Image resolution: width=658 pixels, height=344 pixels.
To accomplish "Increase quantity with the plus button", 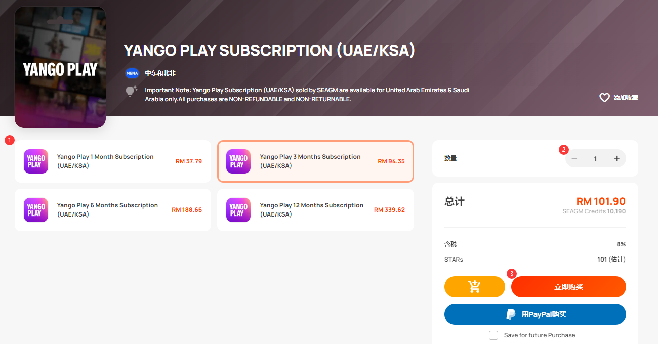I will pos(616,158).
